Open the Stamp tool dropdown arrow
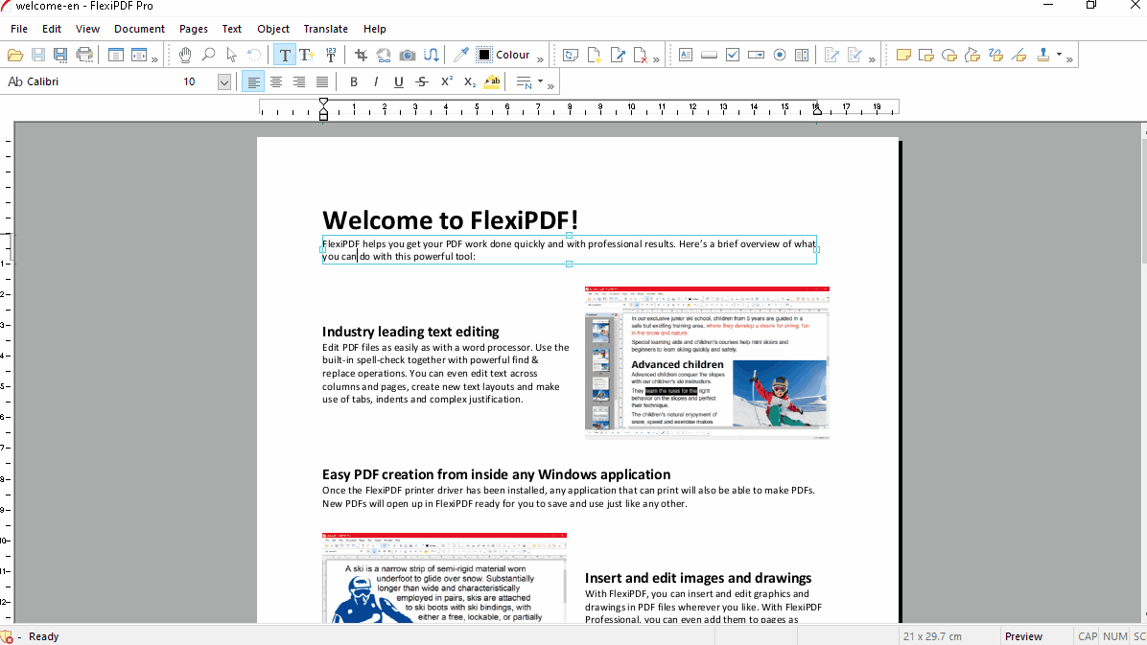The height and width of the screenshot is (645, 1147). pos(1059,54)
